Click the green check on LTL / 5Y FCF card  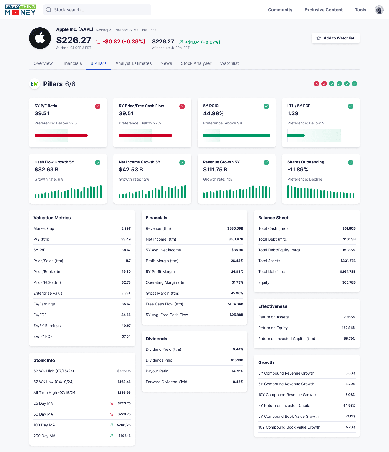tap(351, 106)
